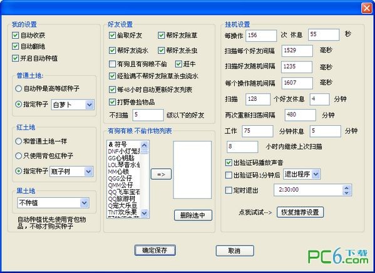Viewport: 375px width, 273px height.
Task: Select LOL琴音水仙 in crop list
Action: pyautogui.click(x=124, y=165)
